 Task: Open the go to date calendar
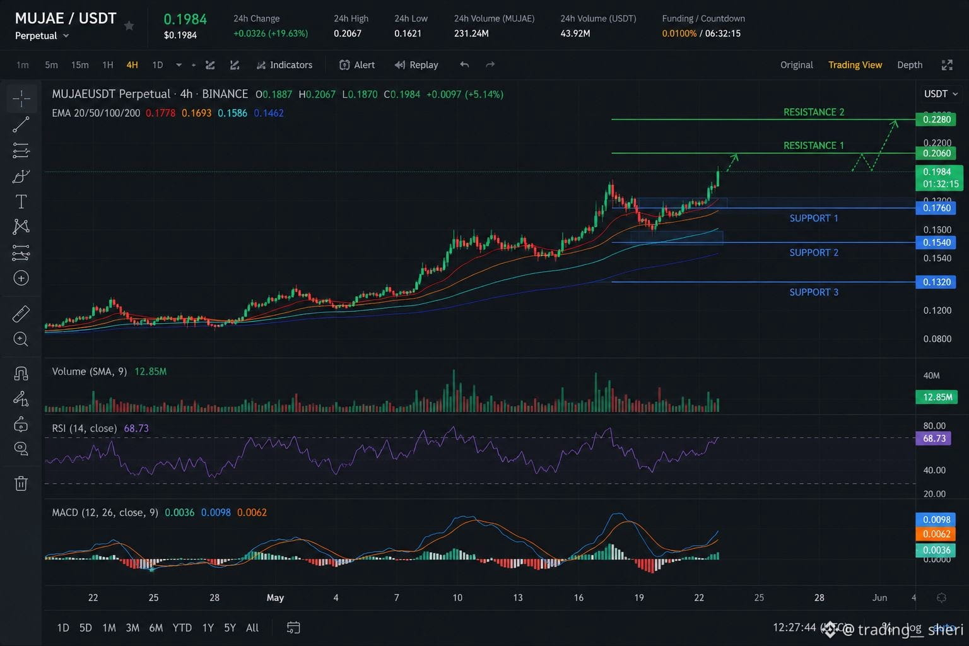293,628
